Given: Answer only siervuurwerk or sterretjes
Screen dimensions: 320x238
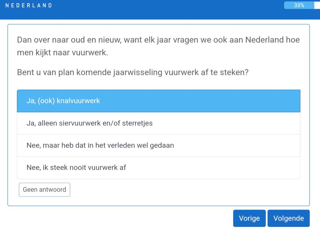Looking at the screenshot, I should point(158,123).
